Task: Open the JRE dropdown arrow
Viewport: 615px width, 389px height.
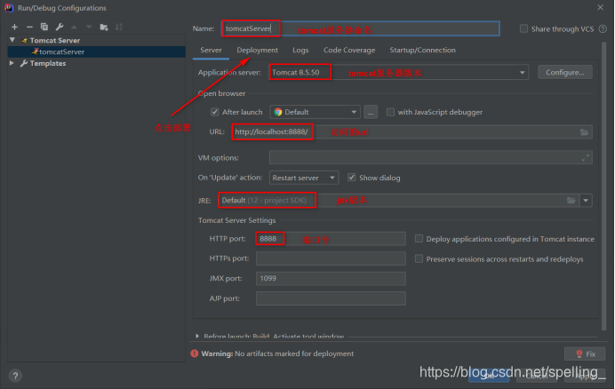Action: pos(586,201)
